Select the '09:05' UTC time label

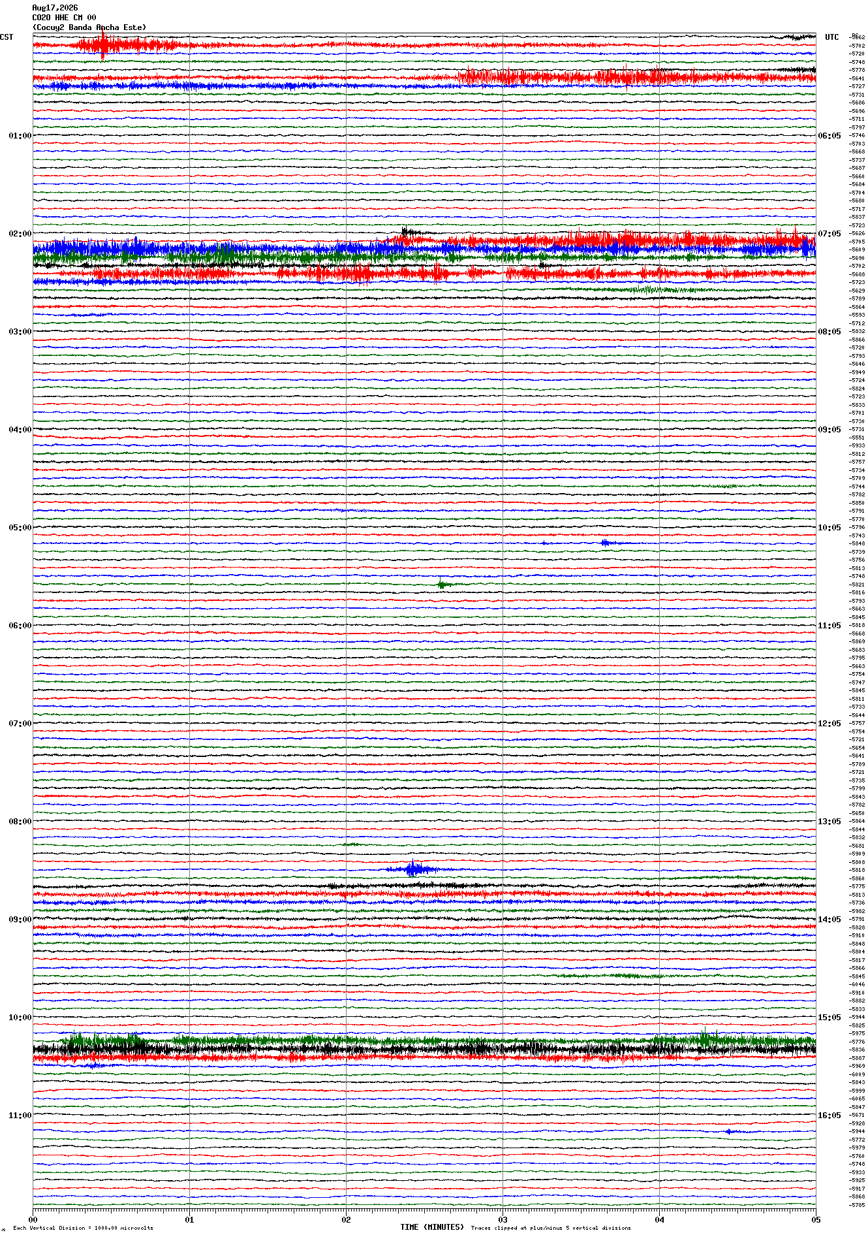[829, 430]
